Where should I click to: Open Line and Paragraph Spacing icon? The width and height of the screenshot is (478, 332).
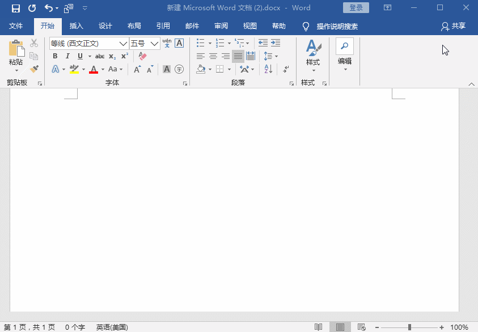click(x=268, y=56)
